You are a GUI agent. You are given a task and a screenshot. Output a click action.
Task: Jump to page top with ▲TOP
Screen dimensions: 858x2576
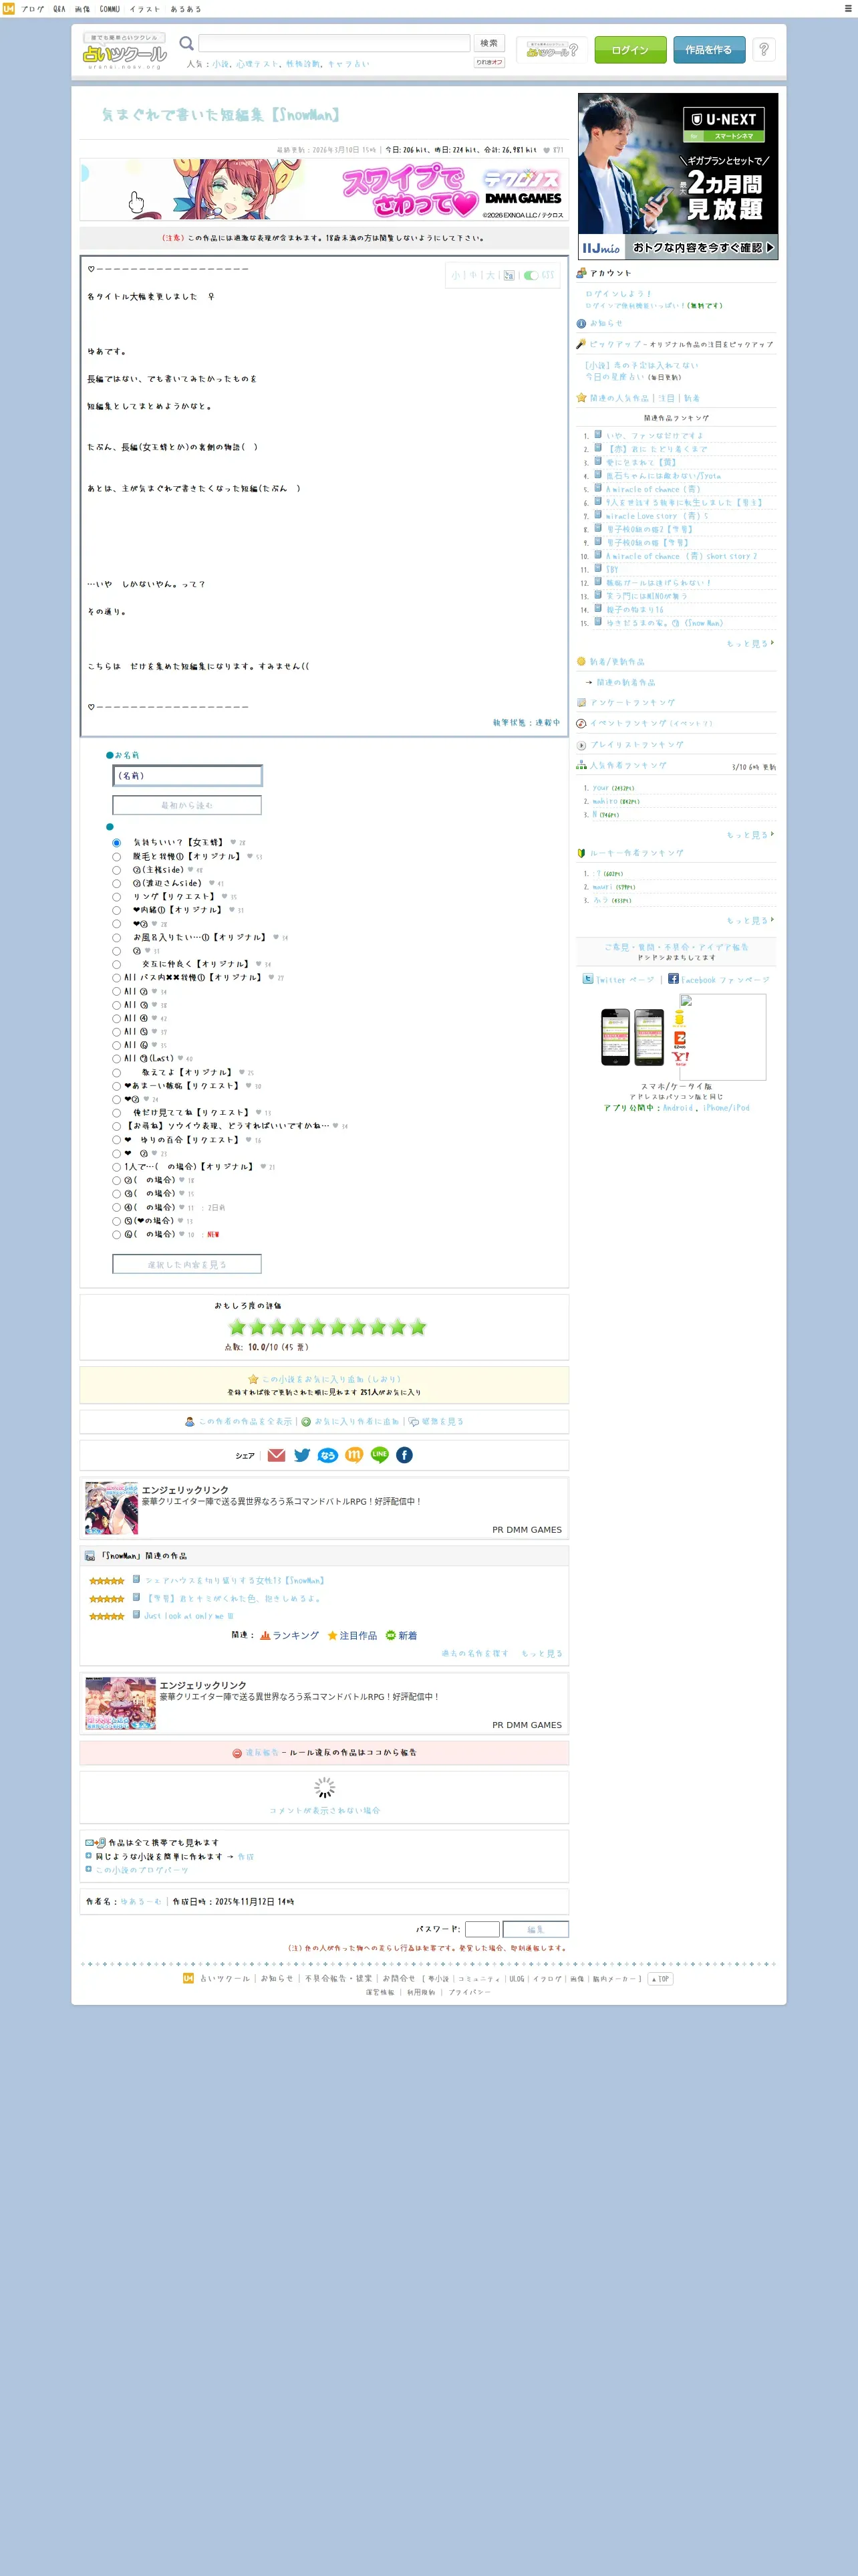pyautogui.click(x=660, y=1978)
